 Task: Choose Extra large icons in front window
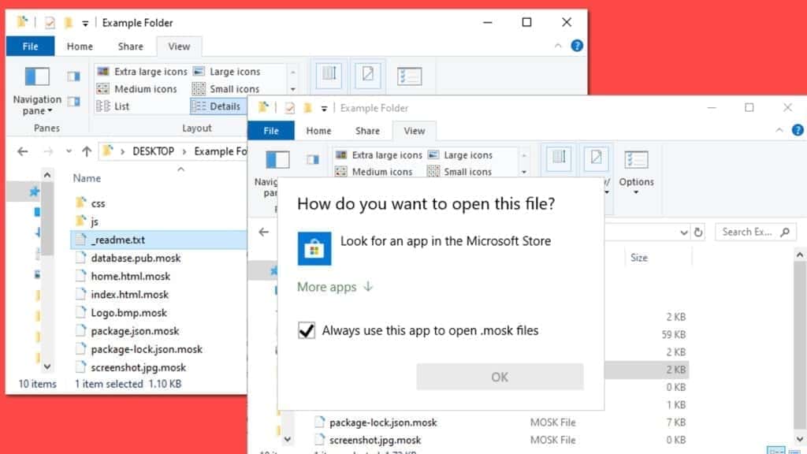pyautogui.click(x=378, y=155)
